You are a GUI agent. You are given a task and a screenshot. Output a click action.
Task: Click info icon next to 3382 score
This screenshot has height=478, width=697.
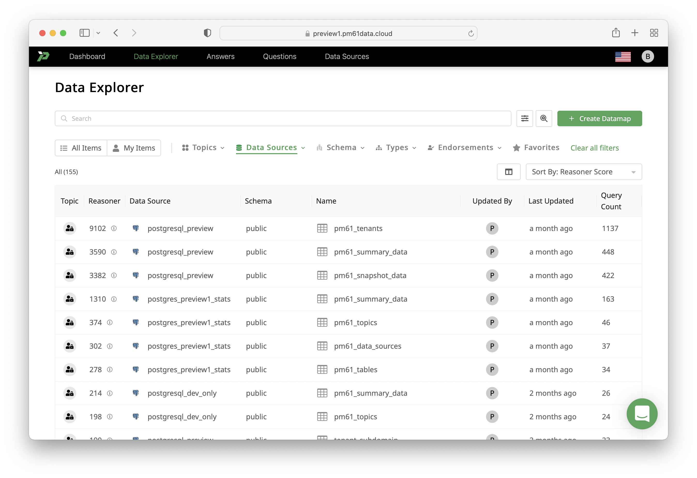pyautogui.click(x=114, y=275)
